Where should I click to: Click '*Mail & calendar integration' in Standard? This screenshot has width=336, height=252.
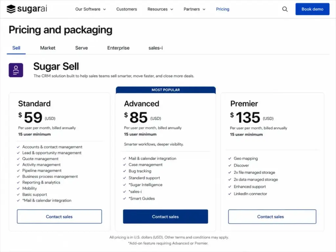(x=47, y=200)
